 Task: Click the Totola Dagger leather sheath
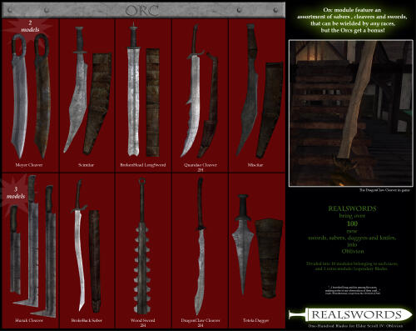(269, 258)
